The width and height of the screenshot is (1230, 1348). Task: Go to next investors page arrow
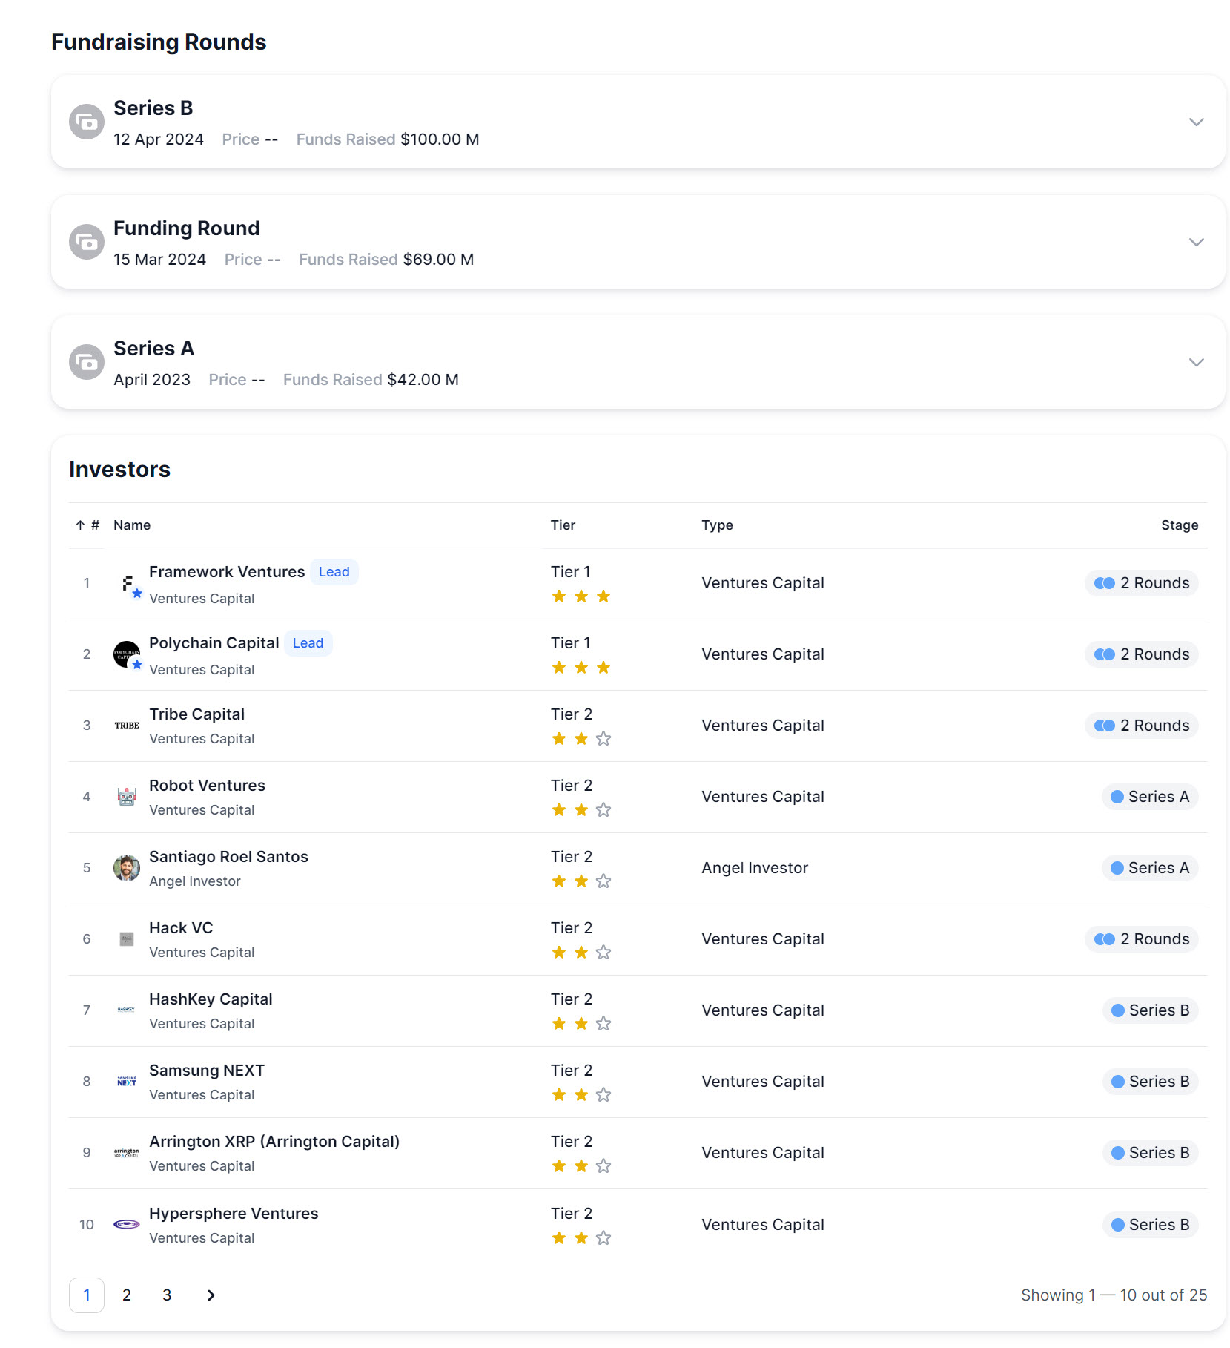(x=211, y=1295)
